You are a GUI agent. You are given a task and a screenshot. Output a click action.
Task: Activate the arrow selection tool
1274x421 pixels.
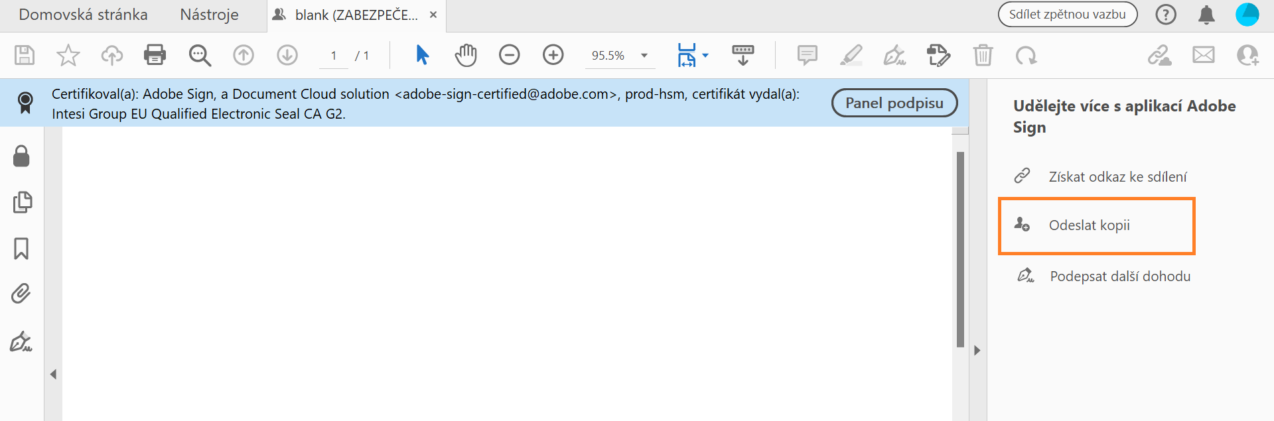[422, 55]
